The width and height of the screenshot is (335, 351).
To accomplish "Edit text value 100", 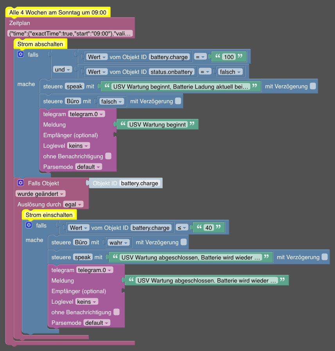I will tap(229, 57).
